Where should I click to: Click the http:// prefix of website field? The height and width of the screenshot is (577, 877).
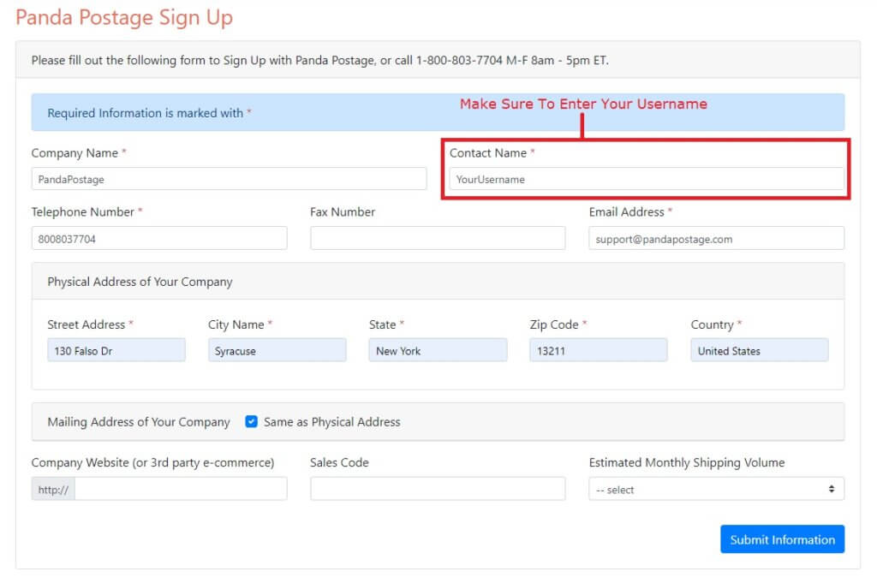coord(53,489)
